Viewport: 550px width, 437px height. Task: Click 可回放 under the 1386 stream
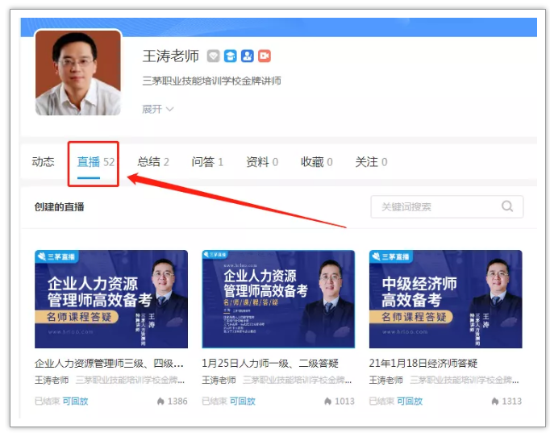coord(75,401)
